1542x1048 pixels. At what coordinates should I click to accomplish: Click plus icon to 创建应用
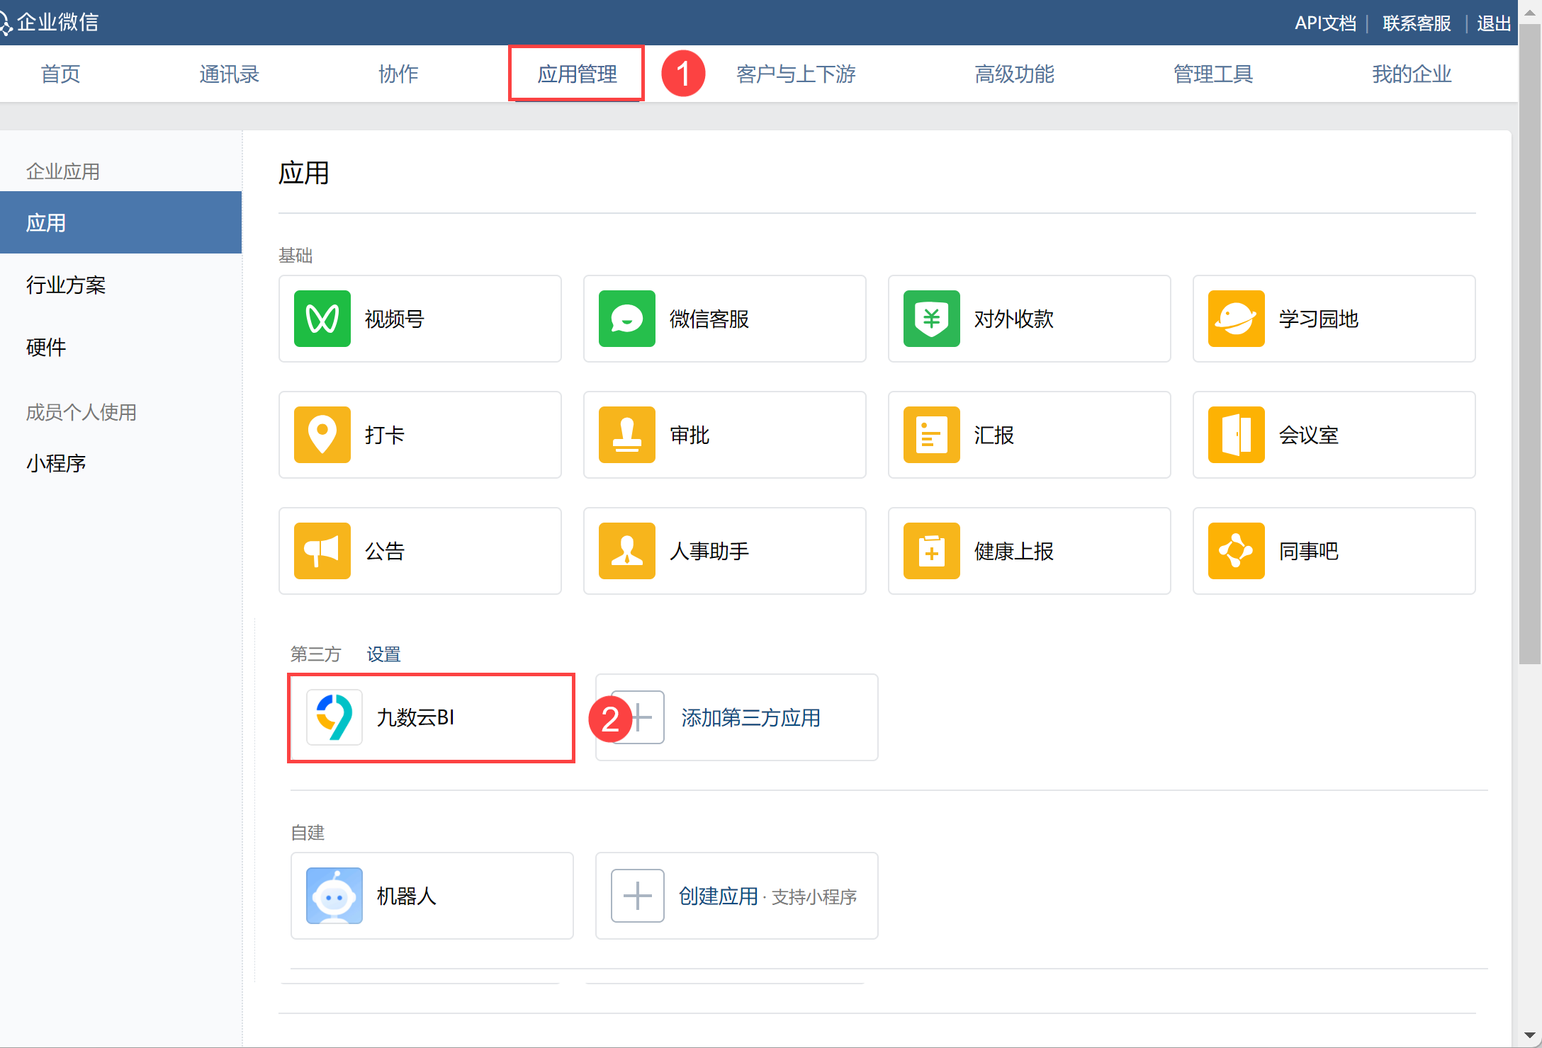[637, 896]
